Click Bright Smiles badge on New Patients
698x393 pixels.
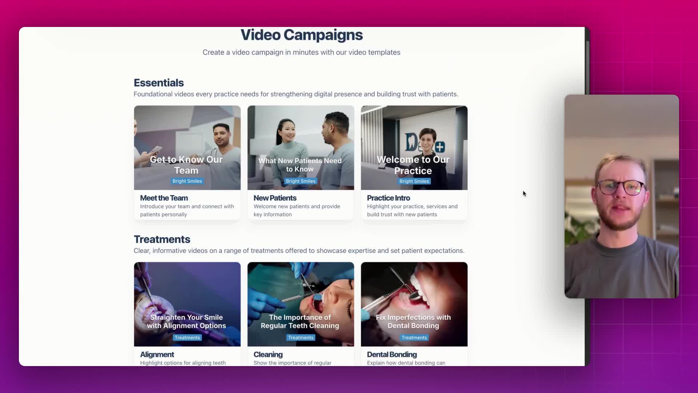[301, 181]
